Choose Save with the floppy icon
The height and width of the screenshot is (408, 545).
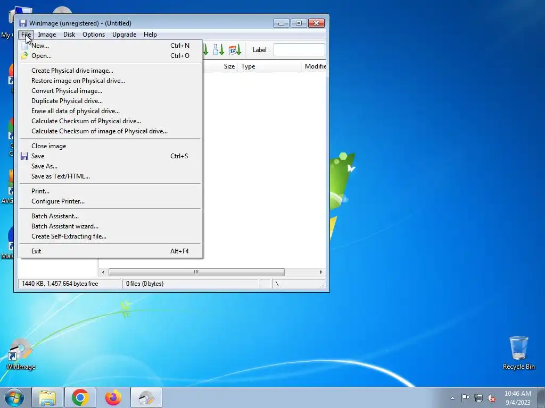tap(110, 156)
